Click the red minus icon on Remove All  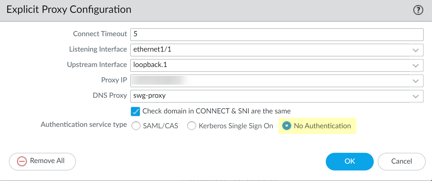pos(22,161)
